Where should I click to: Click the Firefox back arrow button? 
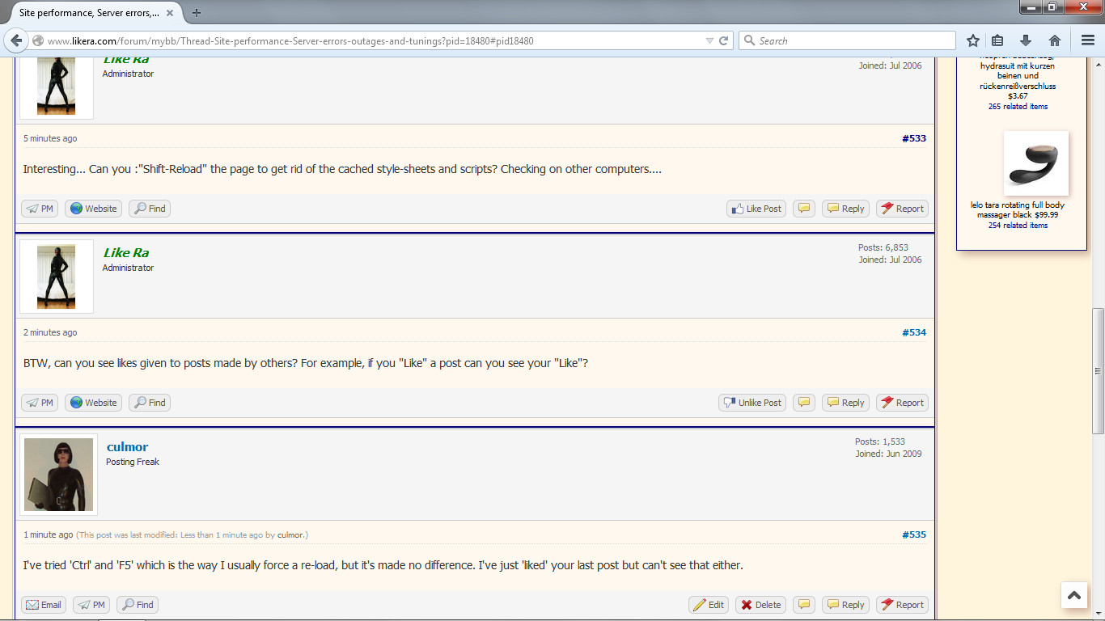[x=16, y=40]
